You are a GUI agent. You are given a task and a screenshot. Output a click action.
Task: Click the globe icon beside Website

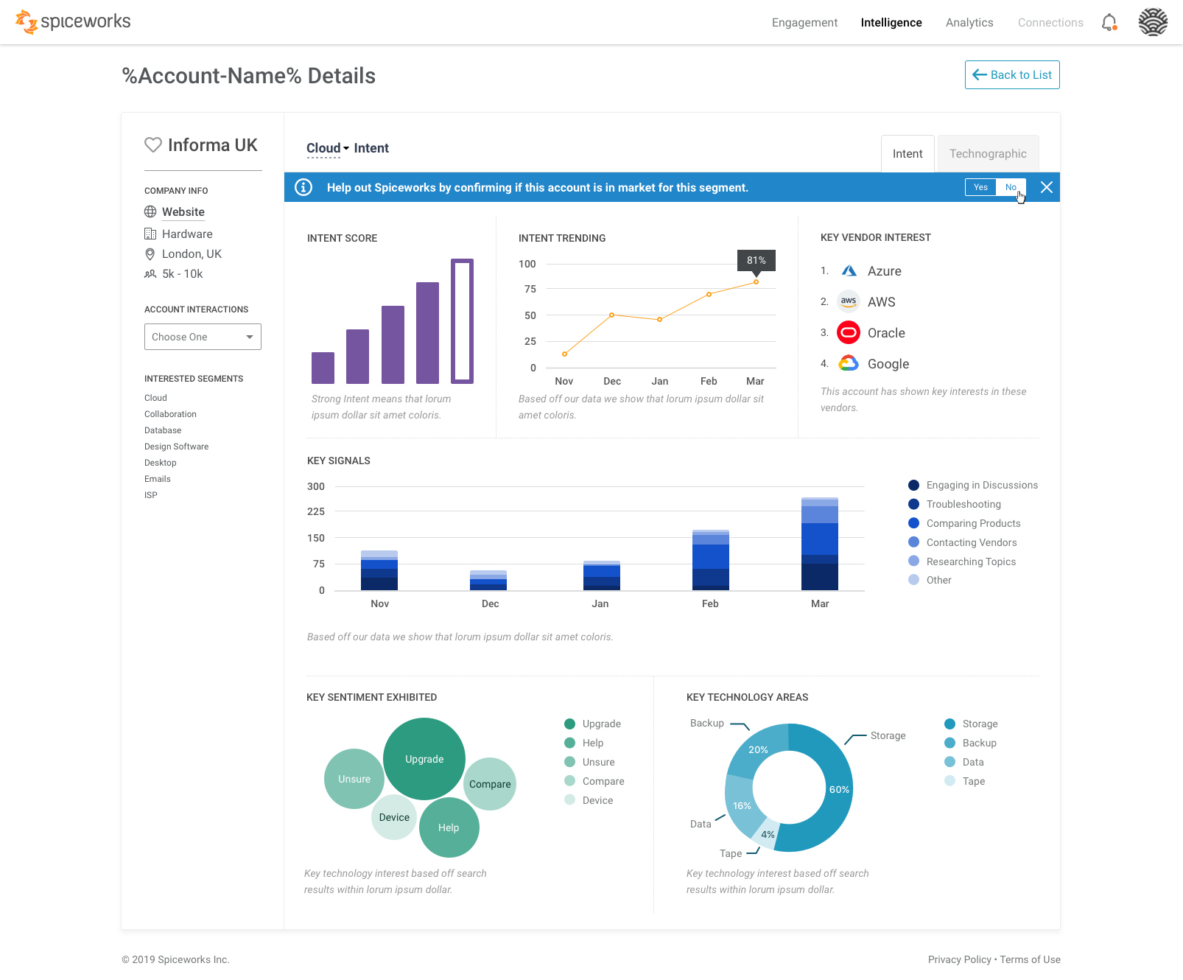pyautogui.click(x=150, y=212)
